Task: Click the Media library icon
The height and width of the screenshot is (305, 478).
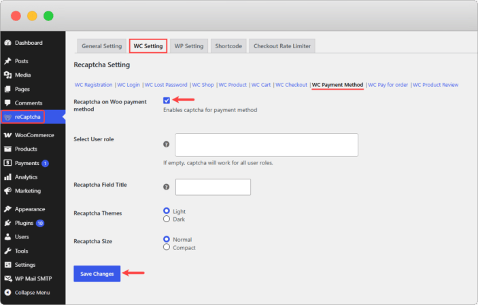Action: [7, 75]
